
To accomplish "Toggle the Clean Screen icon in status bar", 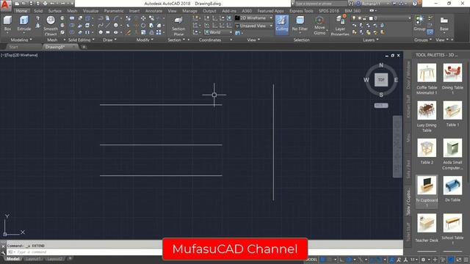I will pyautogui.click(x=459, y=260).
